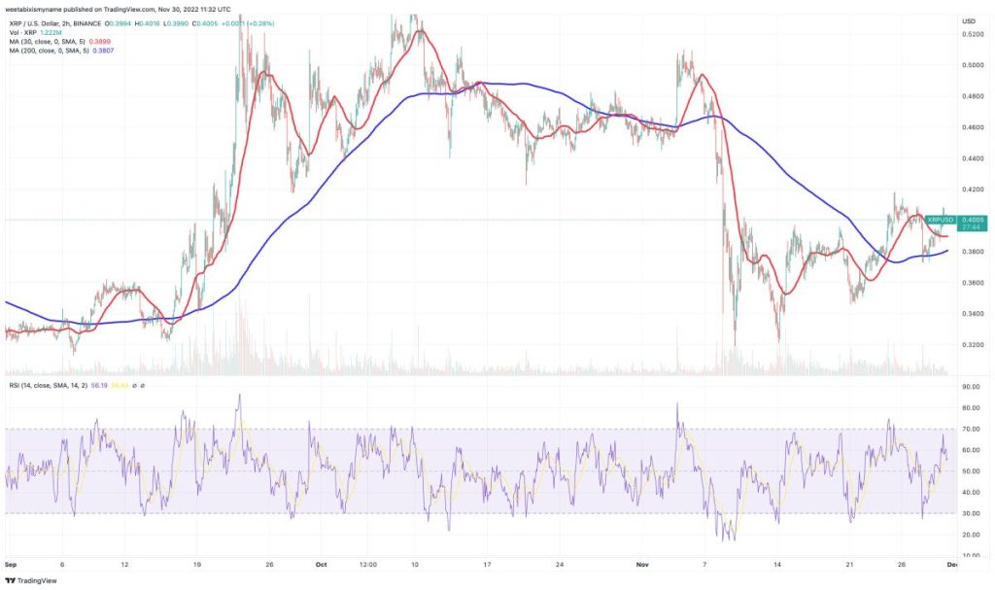
Task: Click the 20.00 RSI axis label
Action: click(972, 535)
